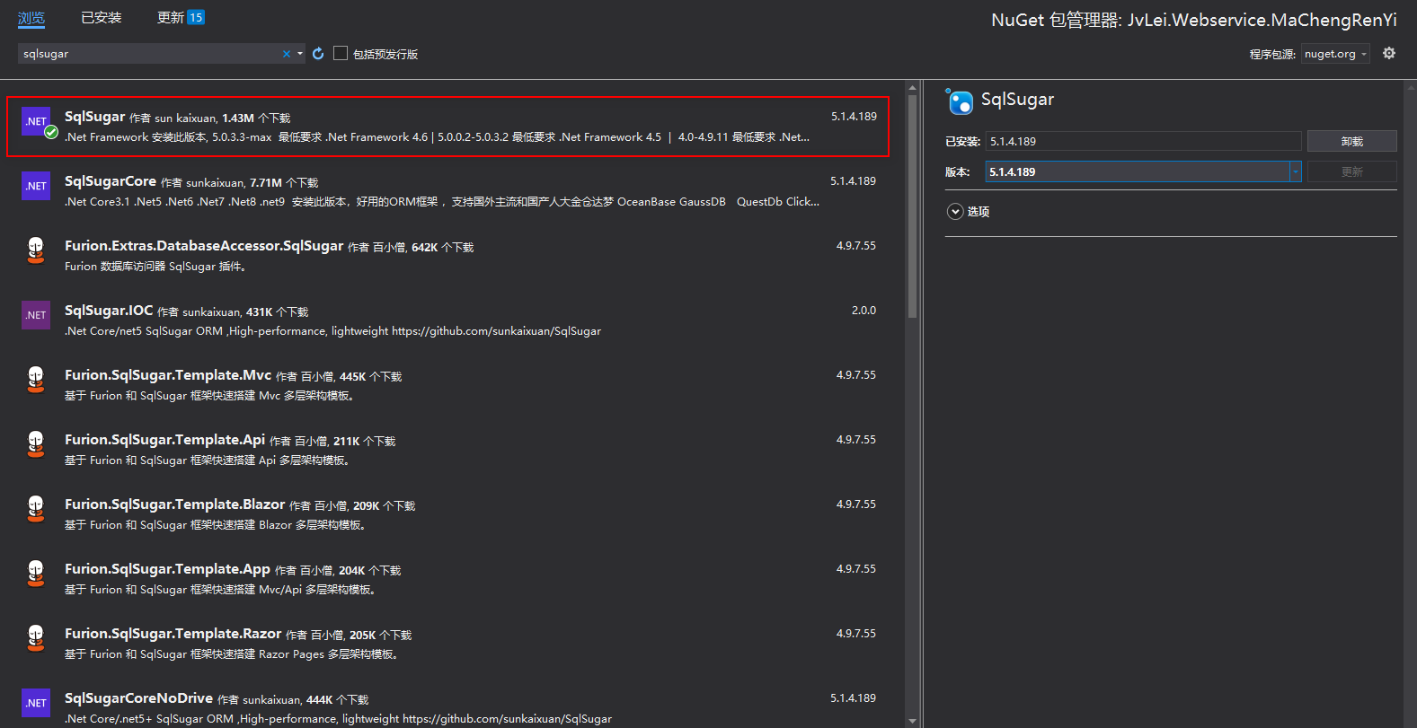Click the Furion.SqlSugar.Template.Mvc package icon
The height and width of the screenshot is (728, 1417).
tap(36, 380)
